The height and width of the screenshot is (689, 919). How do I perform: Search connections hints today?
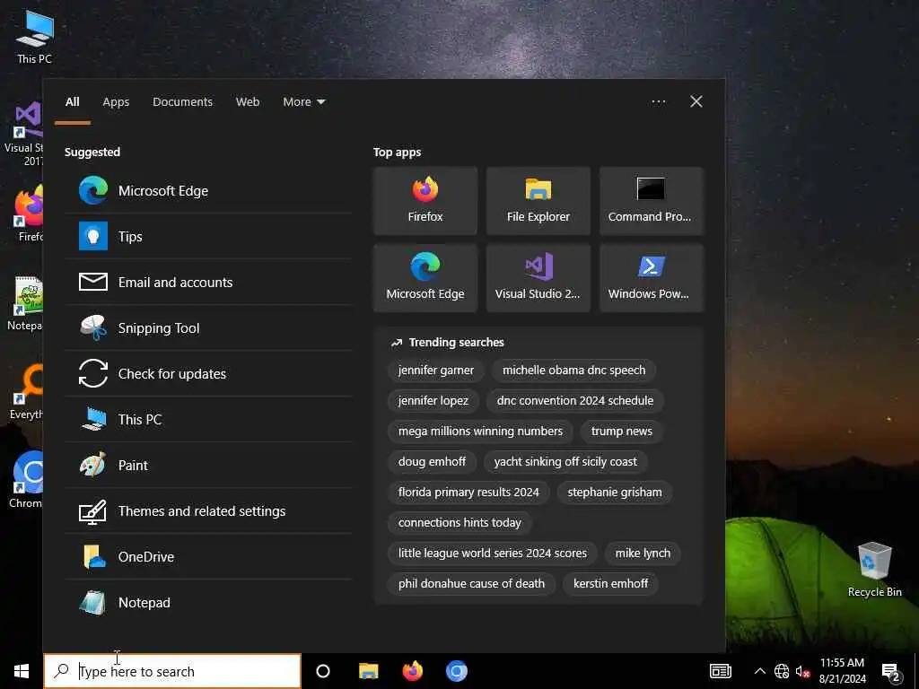point(459,523)
